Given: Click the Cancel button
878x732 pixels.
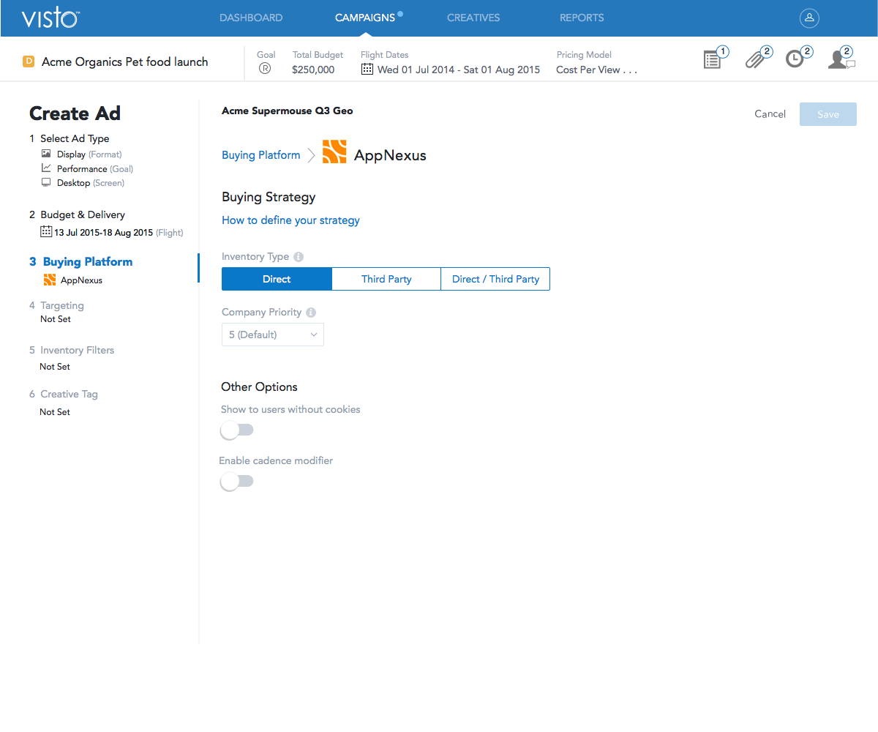Looking at the screenshot, I should 770,114.
